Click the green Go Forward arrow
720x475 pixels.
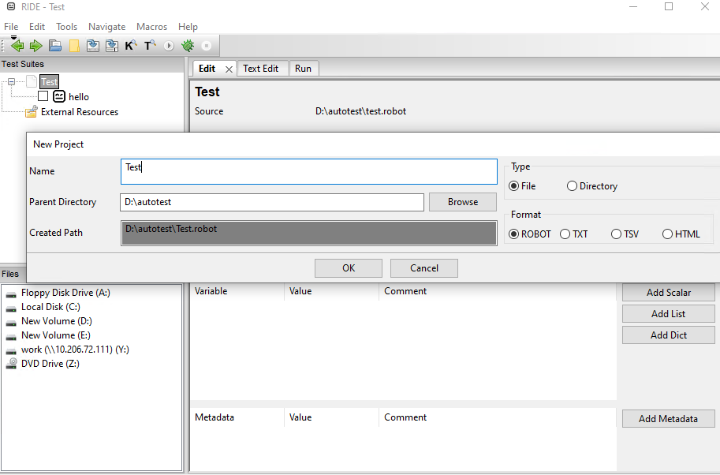(x=35, y=46)
